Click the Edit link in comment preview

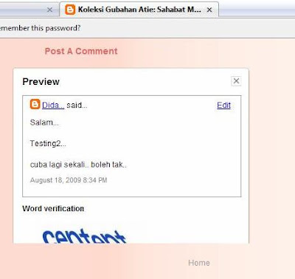click(x=223, y=106)
